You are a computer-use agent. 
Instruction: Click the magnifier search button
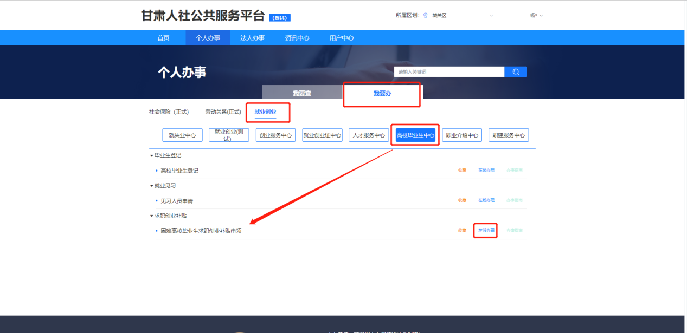515,72
